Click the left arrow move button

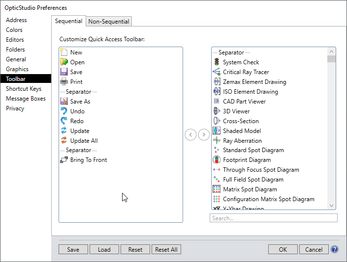[x=190, y=135]
